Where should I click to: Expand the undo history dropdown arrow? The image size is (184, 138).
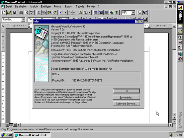(x=65, y=12)
